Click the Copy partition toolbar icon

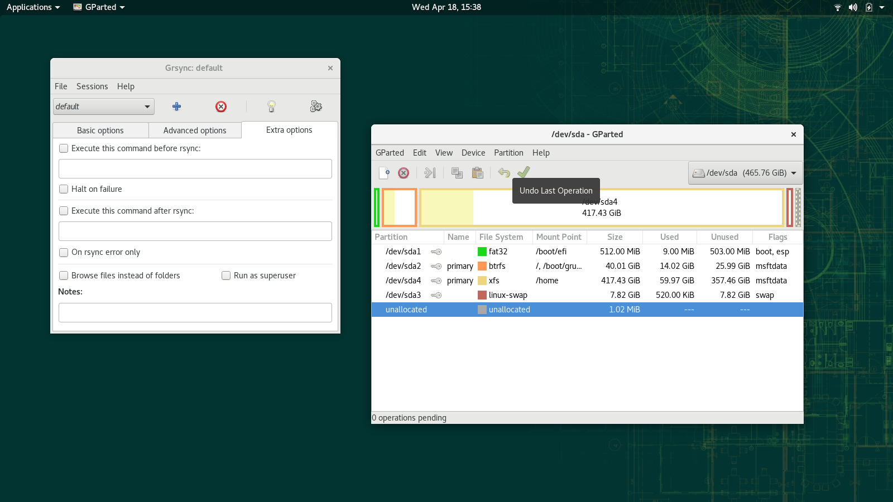(x=457, y=173)
